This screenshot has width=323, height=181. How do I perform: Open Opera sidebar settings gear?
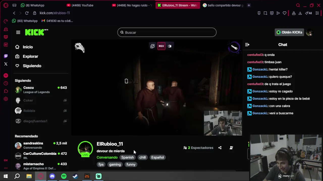6,99
